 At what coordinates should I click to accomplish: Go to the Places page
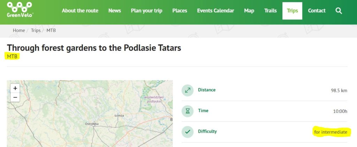pos(180,11)
